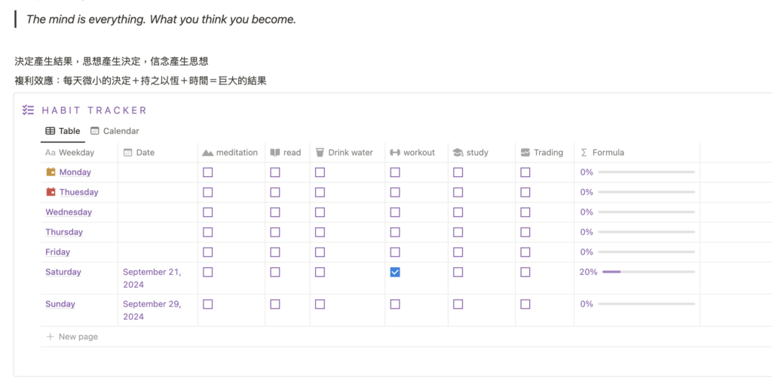
Task: Click the meditation column mountain icon
Action: pyautogui.click(x=208, y=153)
